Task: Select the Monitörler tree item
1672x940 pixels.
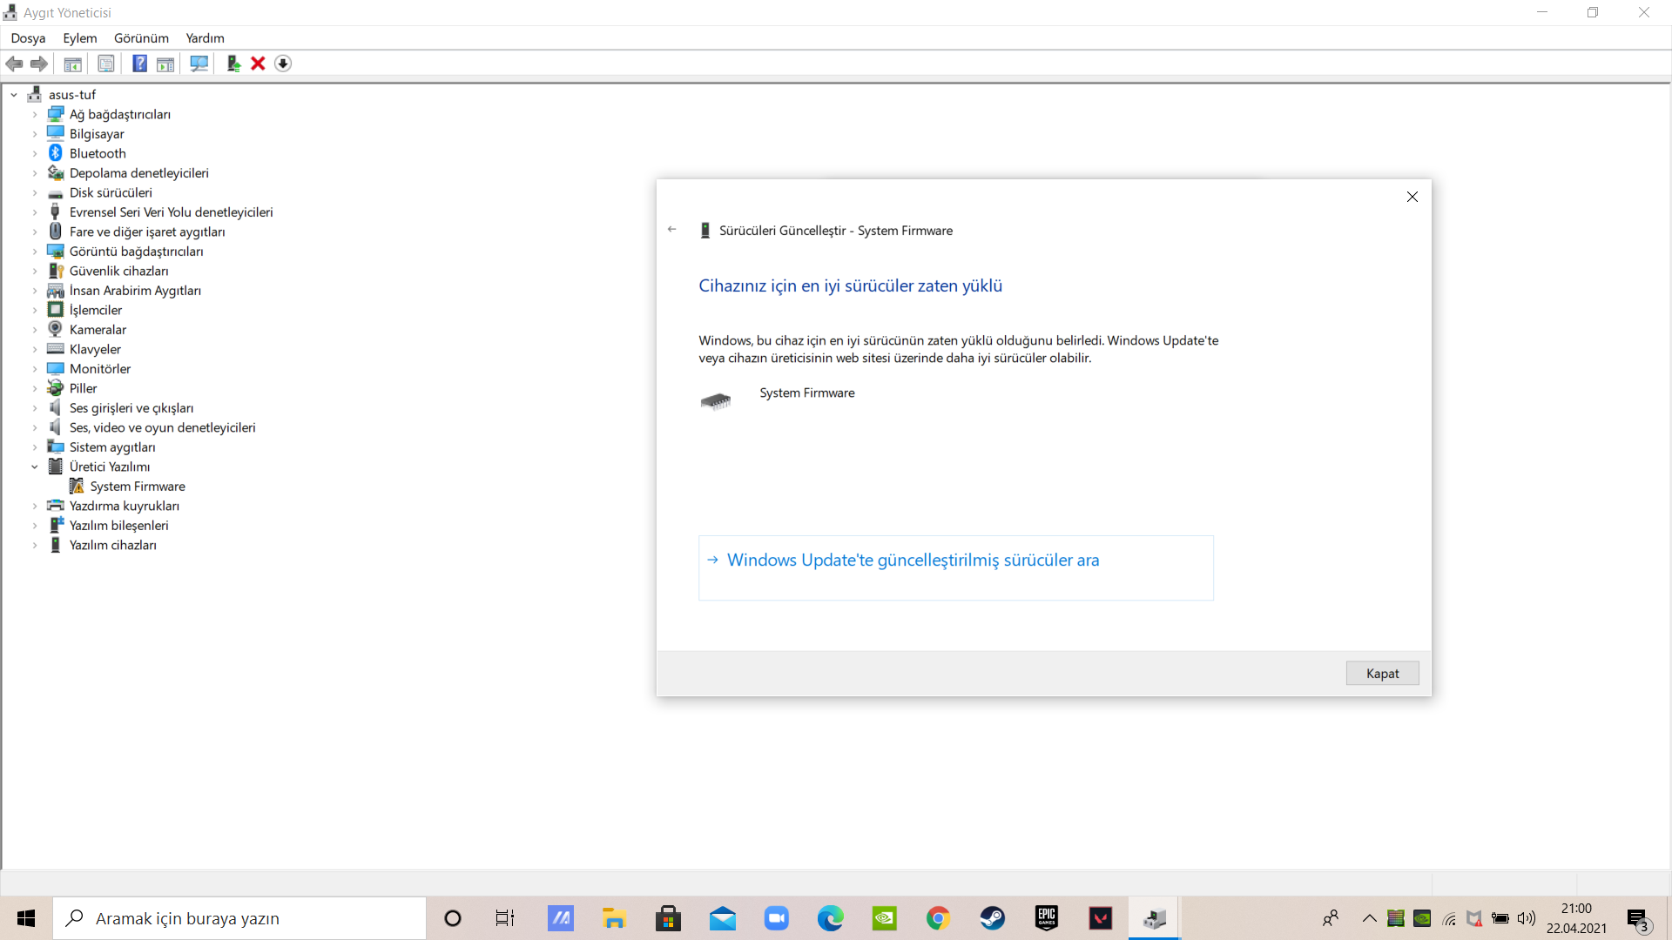Action: (100, 369)
